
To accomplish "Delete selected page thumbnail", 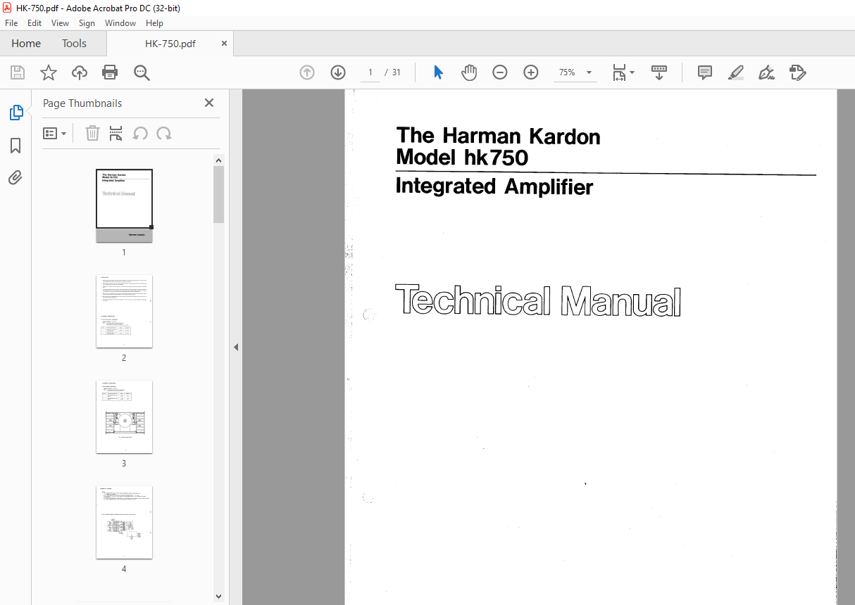I will point(92,133).
